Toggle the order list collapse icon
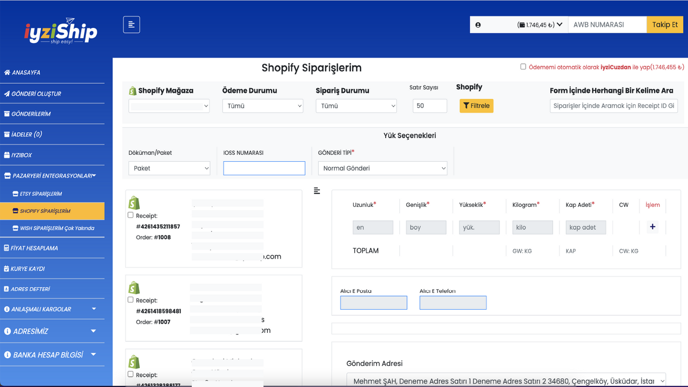 point(317,191)
